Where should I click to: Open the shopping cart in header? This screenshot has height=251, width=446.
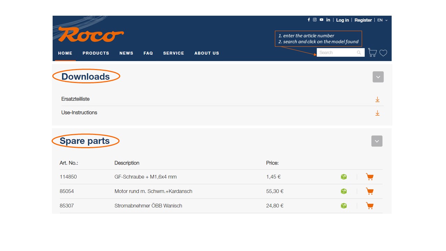(372, 53)
